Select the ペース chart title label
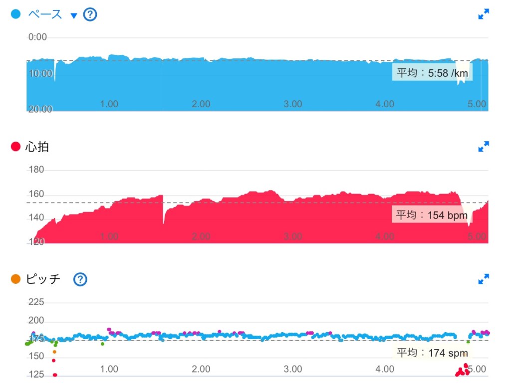The height and width of the screenshot is (391, 511). click(x=44, y=14)
